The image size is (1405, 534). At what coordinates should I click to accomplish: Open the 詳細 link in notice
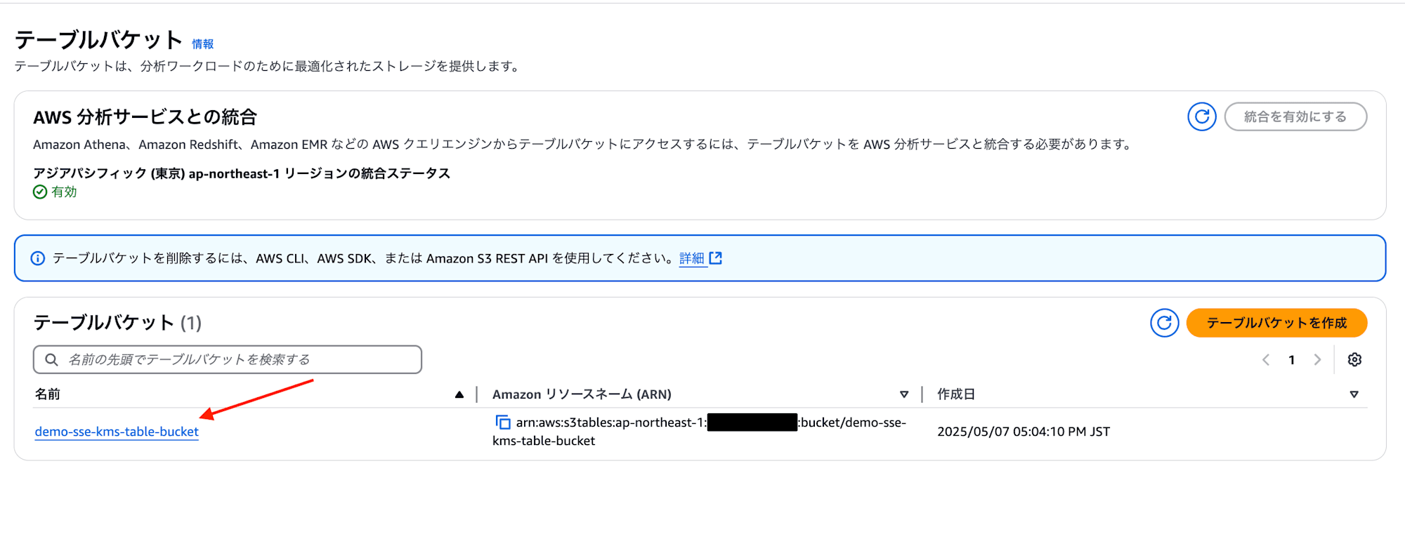pyautogui.click(x=692, y=258)
